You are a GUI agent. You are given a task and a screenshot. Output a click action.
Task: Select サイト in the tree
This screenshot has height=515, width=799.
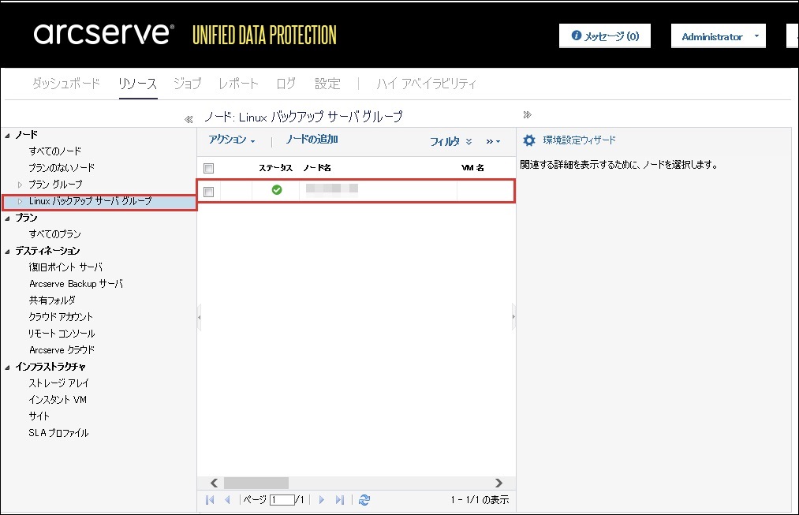coord(39,416)
